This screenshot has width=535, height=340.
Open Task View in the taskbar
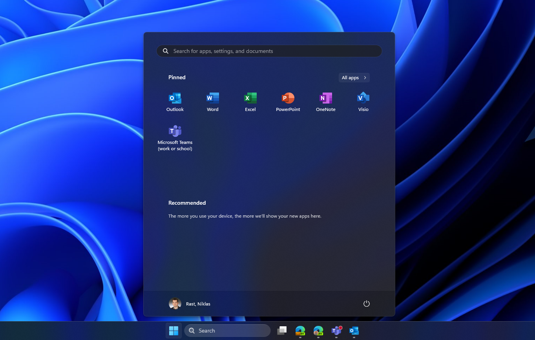click(282, 331)
